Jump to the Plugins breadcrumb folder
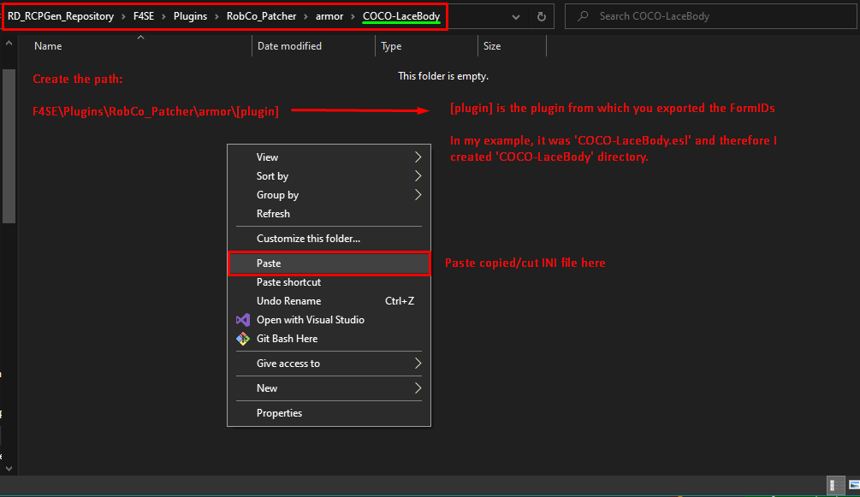 pos(190,16)
